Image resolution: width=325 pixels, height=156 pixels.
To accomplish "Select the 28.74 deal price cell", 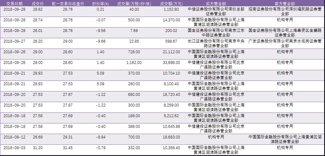I will pos(38,20).
